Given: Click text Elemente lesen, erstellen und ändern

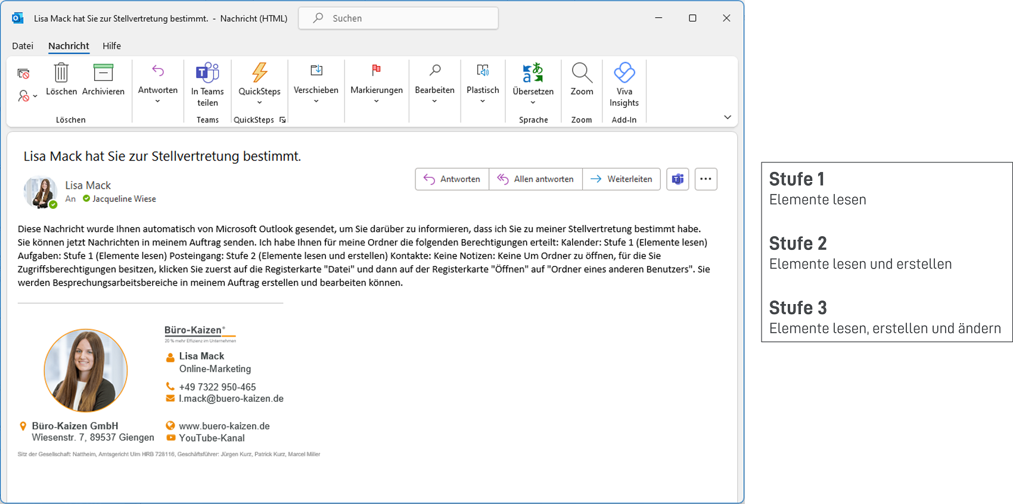Looking at the screenshot, I should pyautogui.click(x=885, y=328).
